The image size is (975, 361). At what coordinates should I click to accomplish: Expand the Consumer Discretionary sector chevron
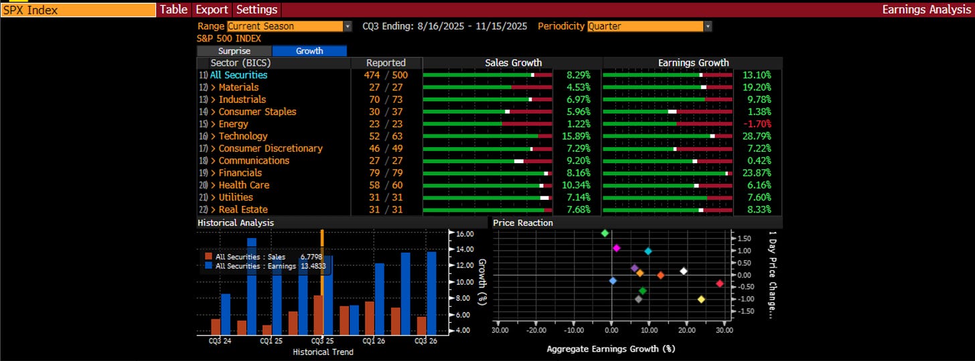click(x=213, y=148)
